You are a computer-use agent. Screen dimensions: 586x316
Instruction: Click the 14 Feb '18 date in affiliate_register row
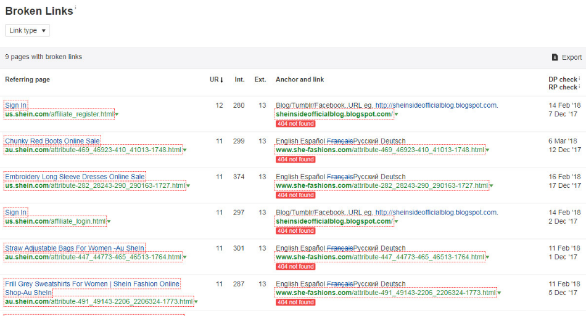click(564, 105)
